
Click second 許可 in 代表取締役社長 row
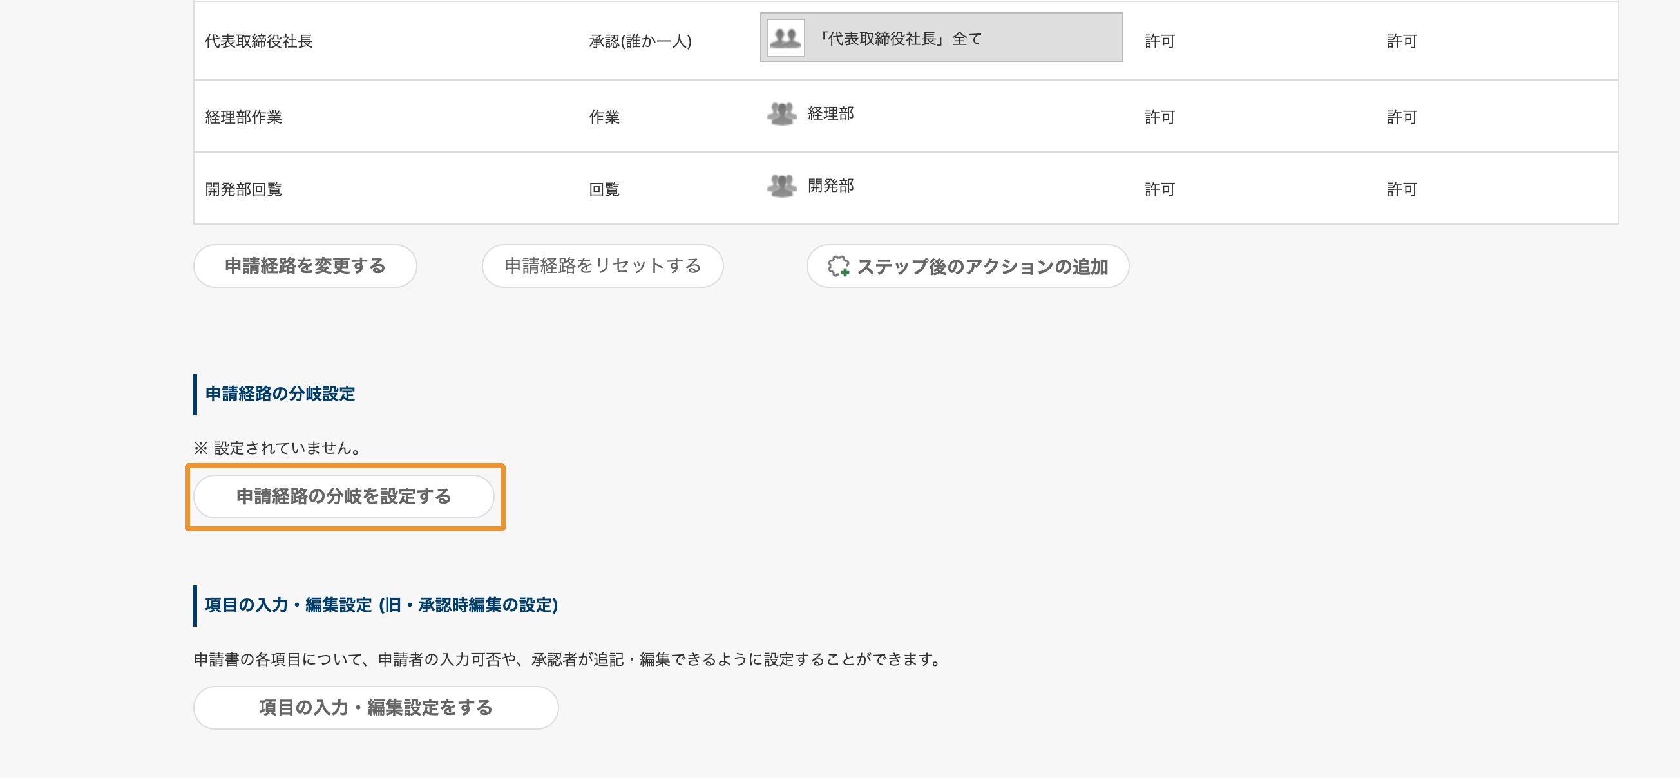coord(1402,41)
